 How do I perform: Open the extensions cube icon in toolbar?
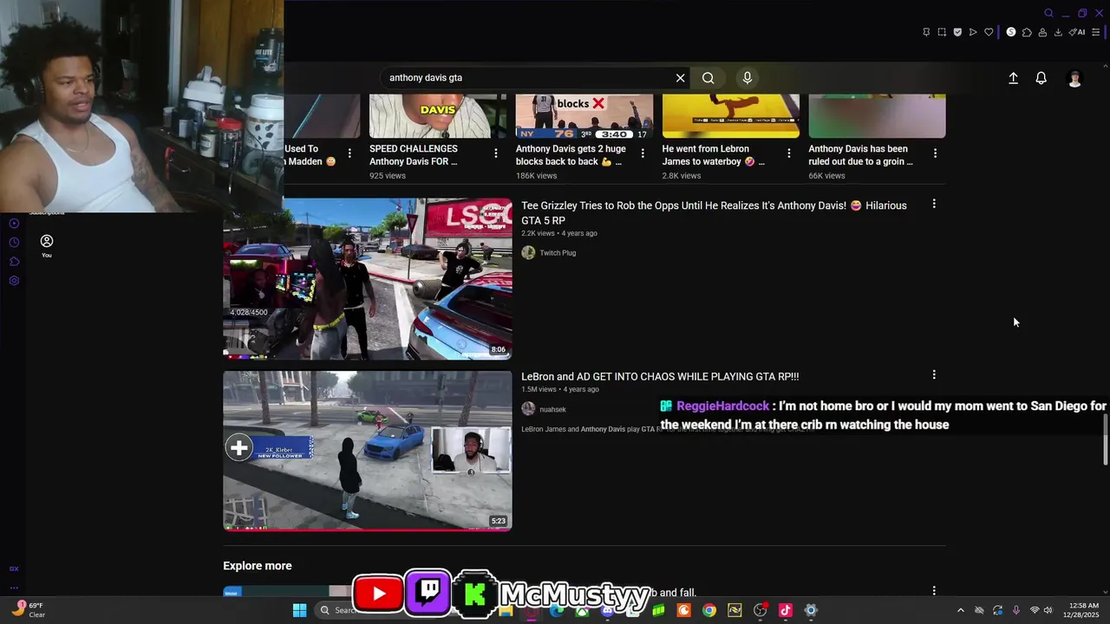pyautogui.click(x=1027, y=32)
